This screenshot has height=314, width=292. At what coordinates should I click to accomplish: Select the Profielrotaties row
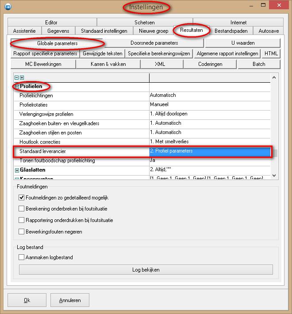(x=142, y=105)
